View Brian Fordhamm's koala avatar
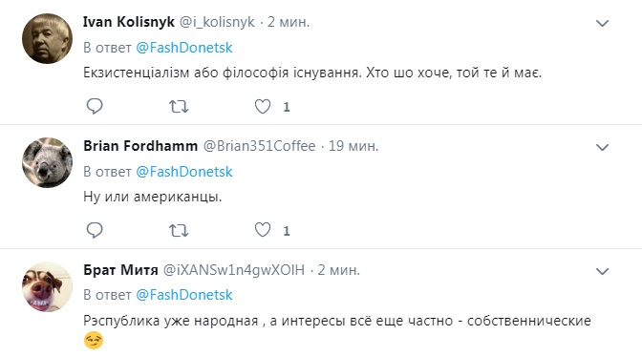This screenshot has height=356, width=642. point(47,162)
